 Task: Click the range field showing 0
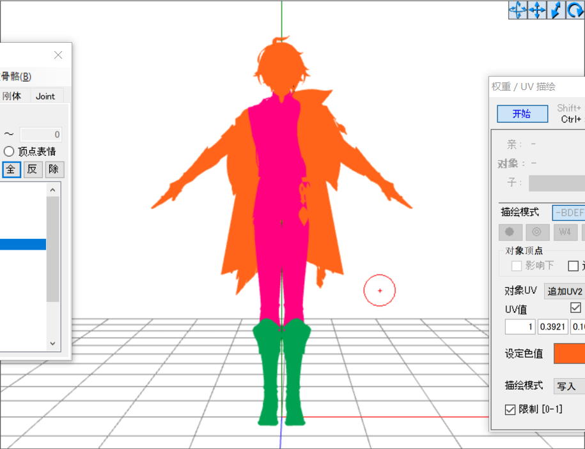click(x=41, y=135)
